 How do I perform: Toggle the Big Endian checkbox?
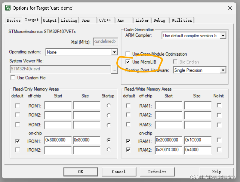click(x=175, y=62)
